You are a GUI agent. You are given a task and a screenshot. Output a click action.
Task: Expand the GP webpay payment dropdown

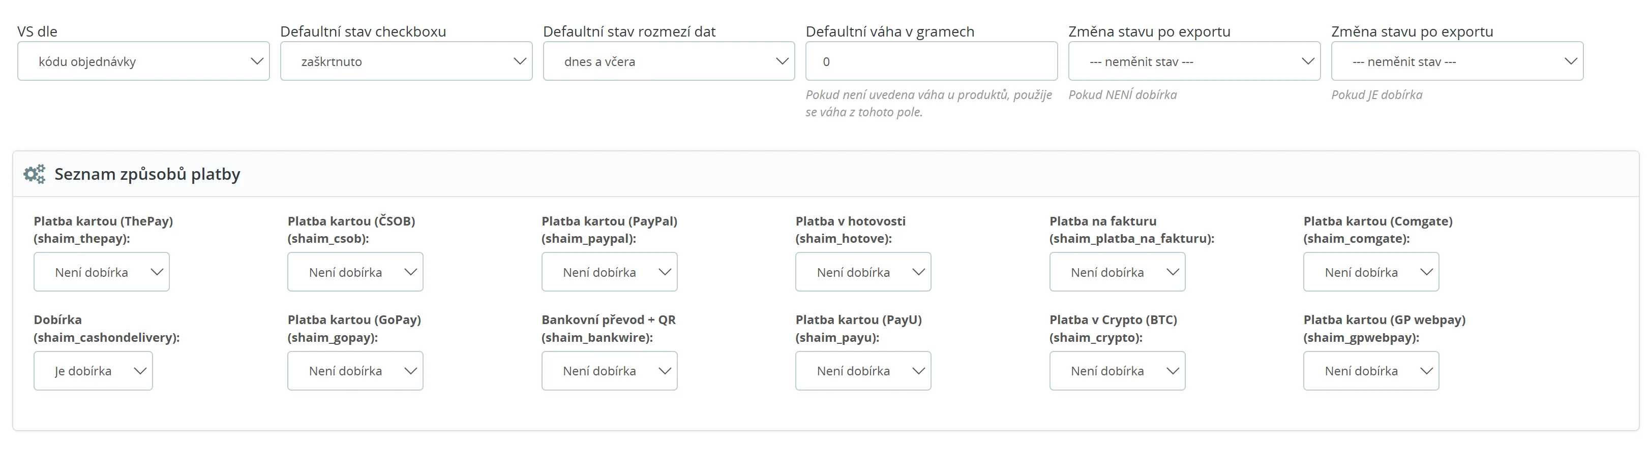click(1371, 371)
